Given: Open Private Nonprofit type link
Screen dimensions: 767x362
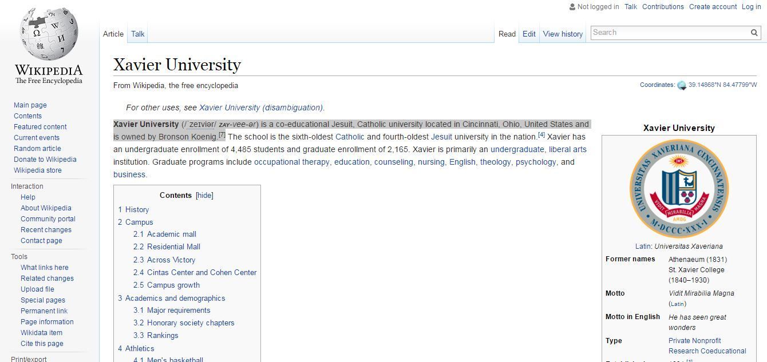Looking at the screenshot, I should point(695,341).
